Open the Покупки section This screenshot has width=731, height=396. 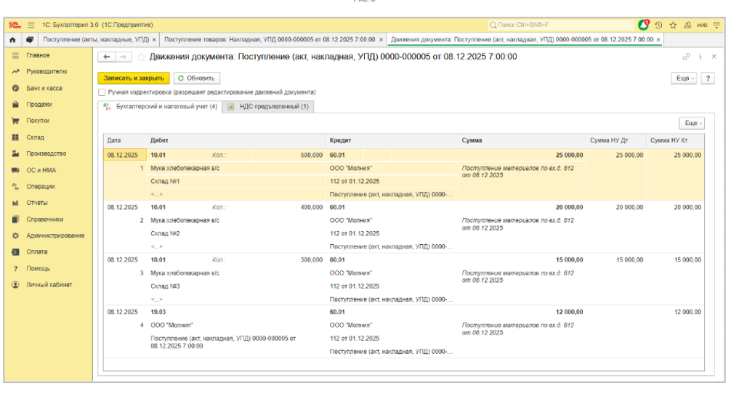point(38,121)
